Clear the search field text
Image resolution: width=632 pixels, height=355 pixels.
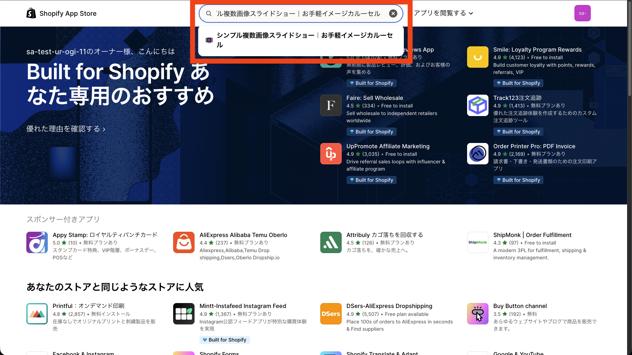pos(393,13)
